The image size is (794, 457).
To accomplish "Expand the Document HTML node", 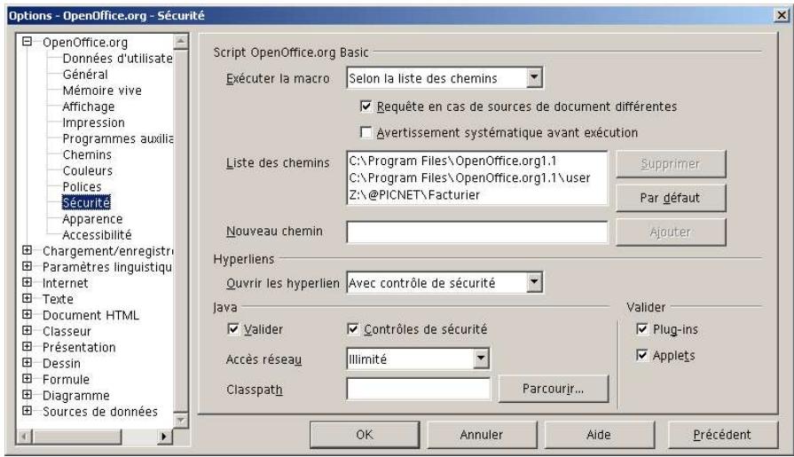I will tap(28, 315).
